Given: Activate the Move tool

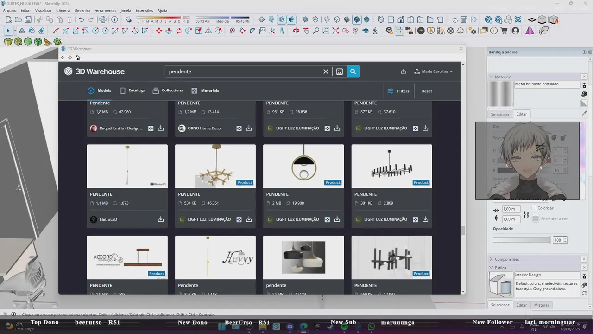Looking at the screenshot, I should (x=159, y=31).
